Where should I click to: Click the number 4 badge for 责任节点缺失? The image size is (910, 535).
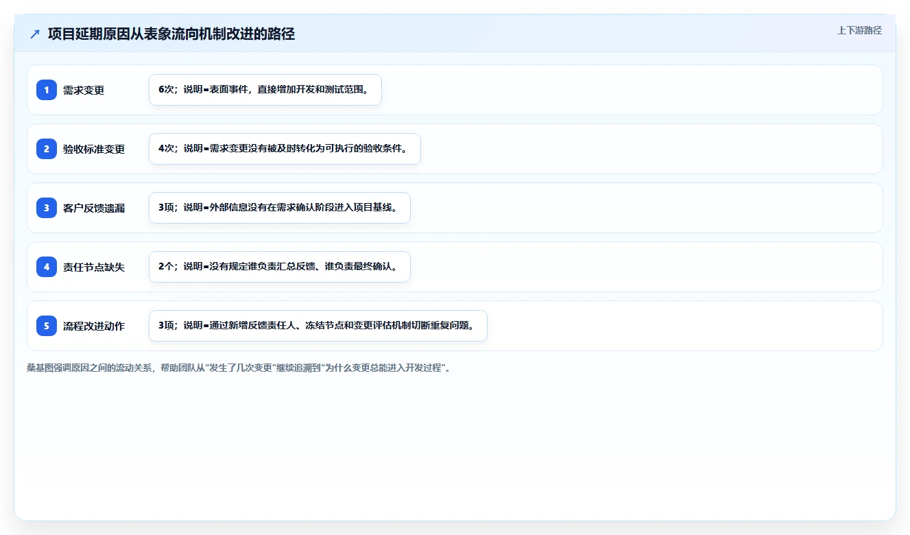pos(47,267)
